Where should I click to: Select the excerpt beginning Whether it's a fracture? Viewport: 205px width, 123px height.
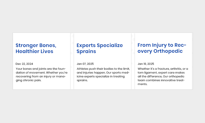[163, 76]
